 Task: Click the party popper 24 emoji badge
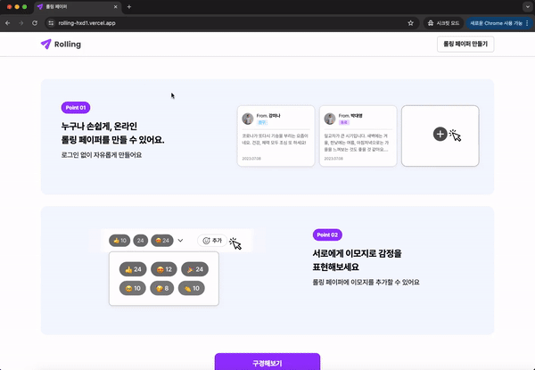[194, 269]
